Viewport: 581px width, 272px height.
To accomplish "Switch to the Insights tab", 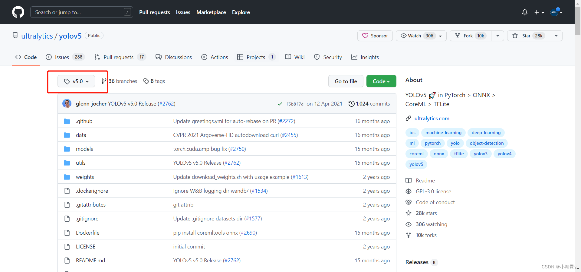I will click(x=365, y=57).
